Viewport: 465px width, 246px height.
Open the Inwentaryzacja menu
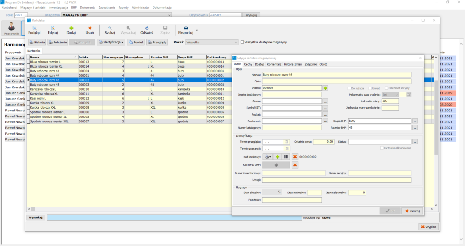(x=58, y=8)
